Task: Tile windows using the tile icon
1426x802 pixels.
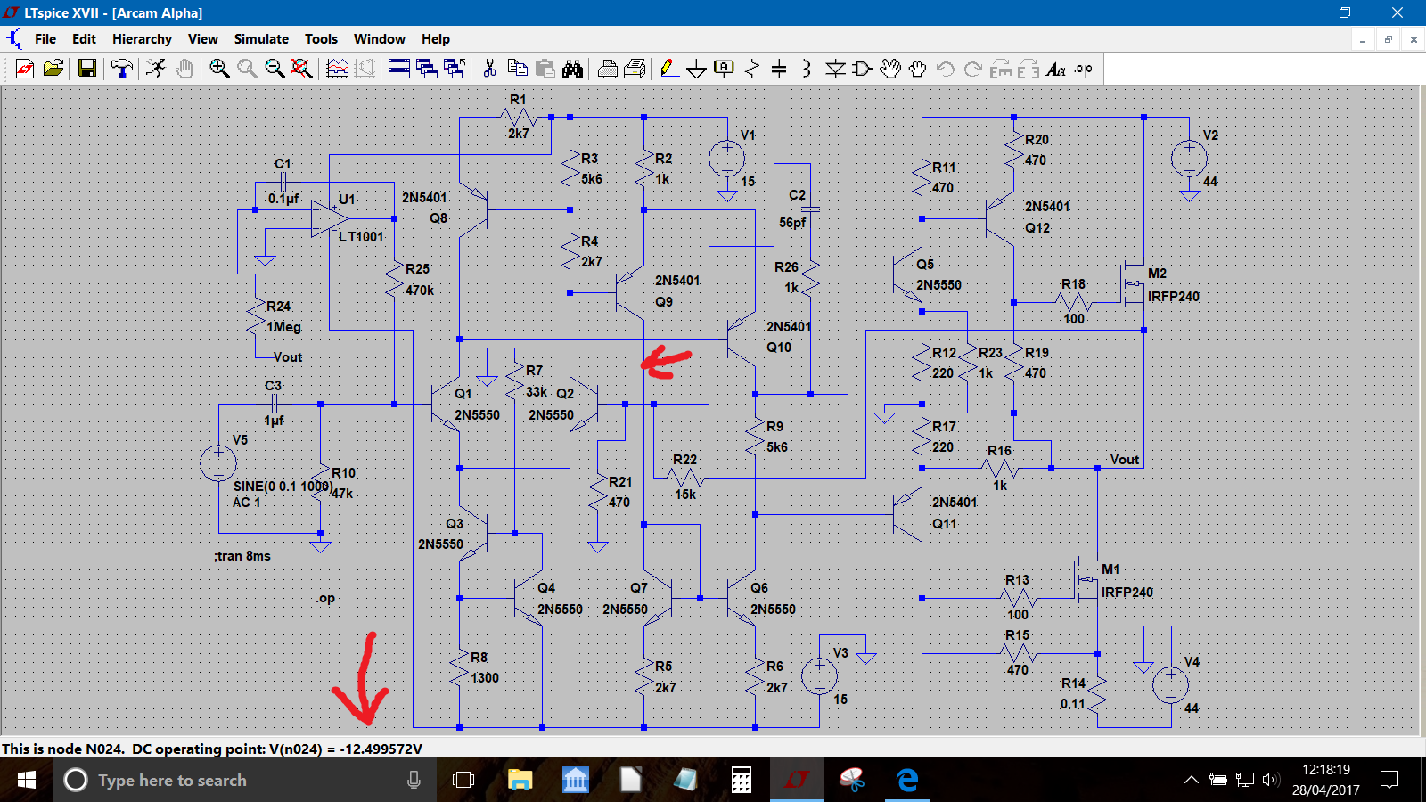Action: (x=399, y=69)
